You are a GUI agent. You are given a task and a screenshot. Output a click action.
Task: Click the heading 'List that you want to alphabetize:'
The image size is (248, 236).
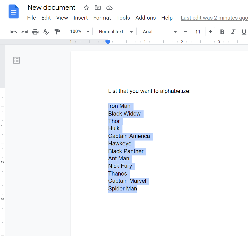click(x=149, y=91)
